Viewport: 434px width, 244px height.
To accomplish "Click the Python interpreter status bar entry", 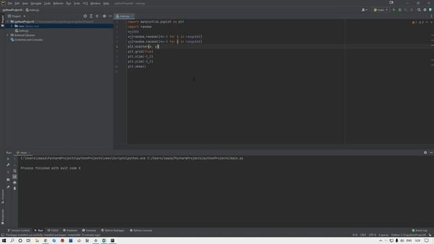I will point(408,235).
